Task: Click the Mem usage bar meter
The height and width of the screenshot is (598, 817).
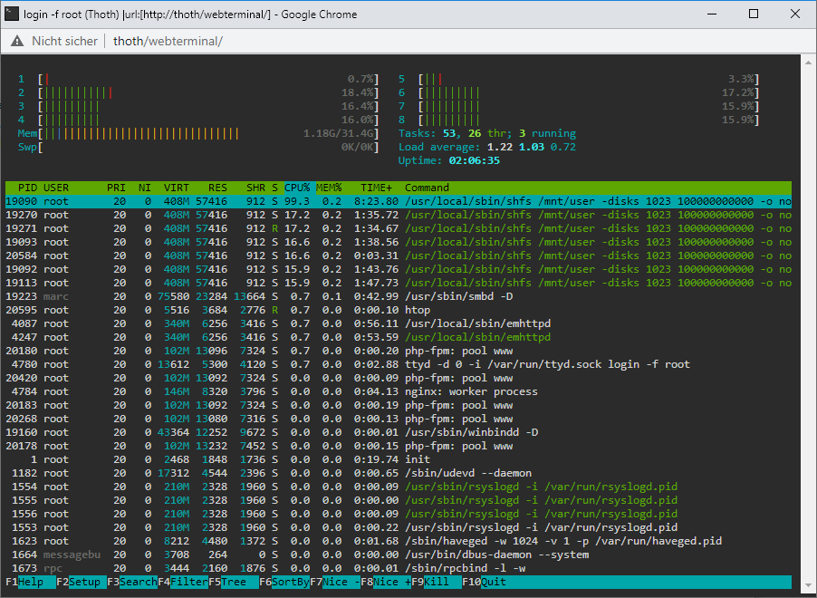Action: tap(198, 133)
